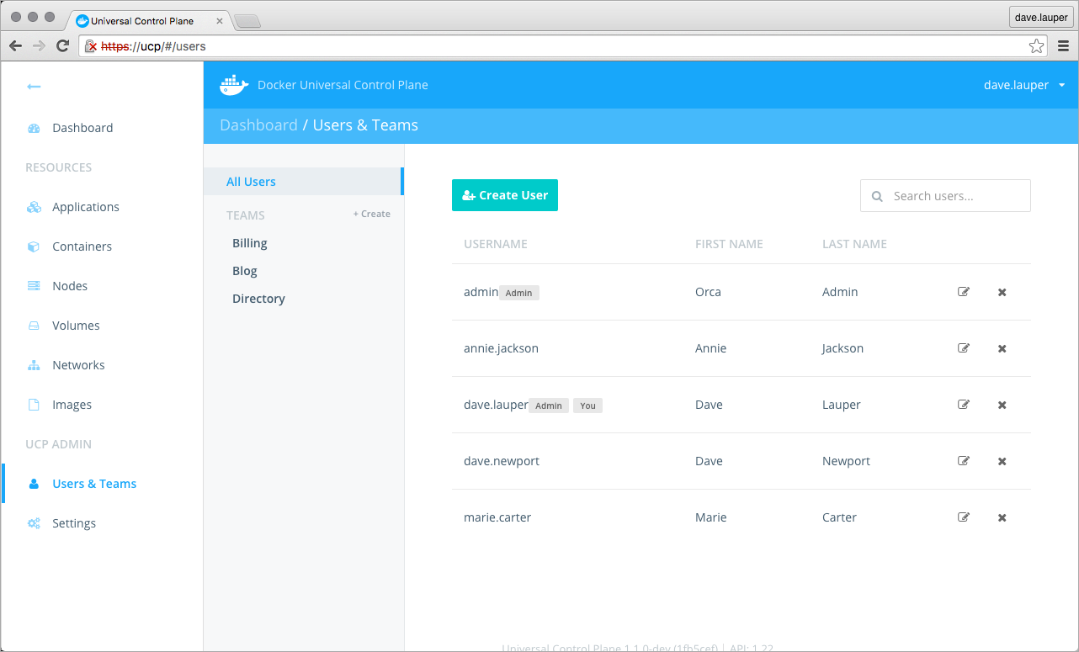Open the dave.lauper account dropdown

(1023, 85)
